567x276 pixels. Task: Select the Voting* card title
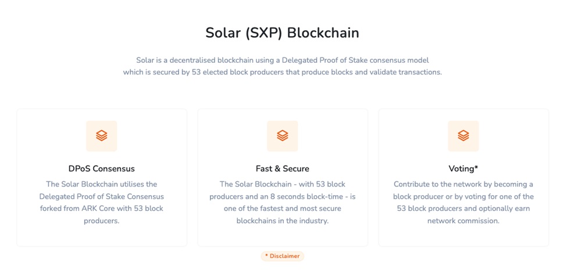coord(463,169)
